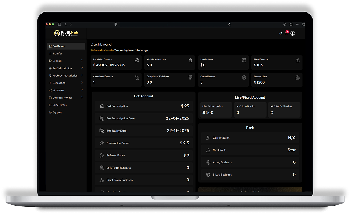Click the Live Subscription $500 card

pyautogui.click(x=216, y=110)
